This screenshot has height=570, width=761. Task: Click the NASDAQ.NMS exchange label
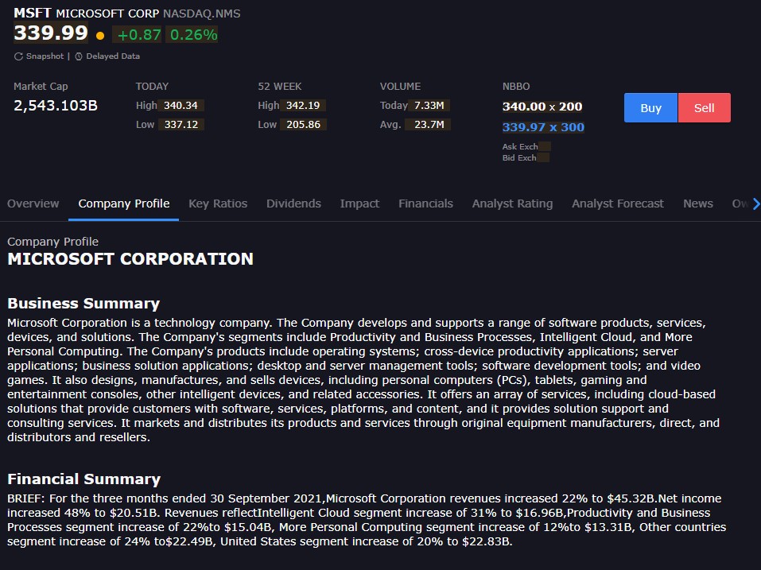click(x=201, y=14)
